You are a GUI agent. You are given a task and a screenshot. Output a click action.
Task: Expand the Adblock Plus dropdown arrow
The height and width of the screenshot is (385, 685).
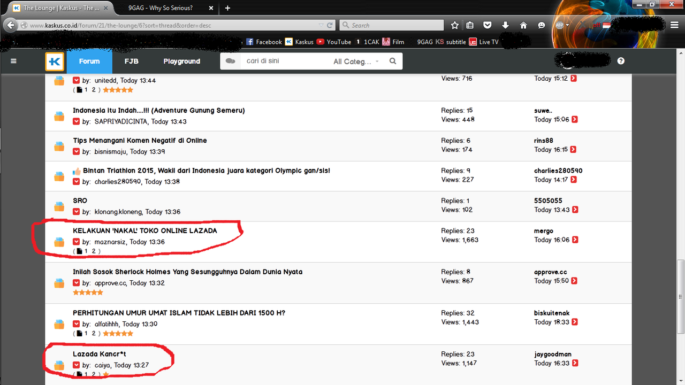568,25
